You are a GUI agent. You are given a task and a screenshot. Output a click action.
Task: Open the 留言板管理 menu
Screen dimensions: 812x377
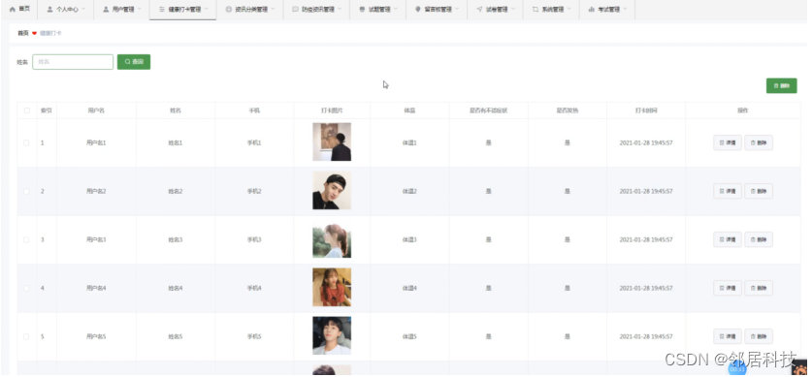pyautogui.click(x=437, y=10)
